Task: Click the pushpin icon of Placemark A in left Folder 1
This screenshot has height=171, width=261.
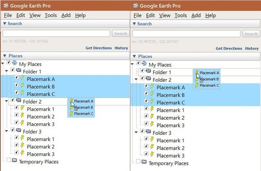Action: tap(22, 78)
